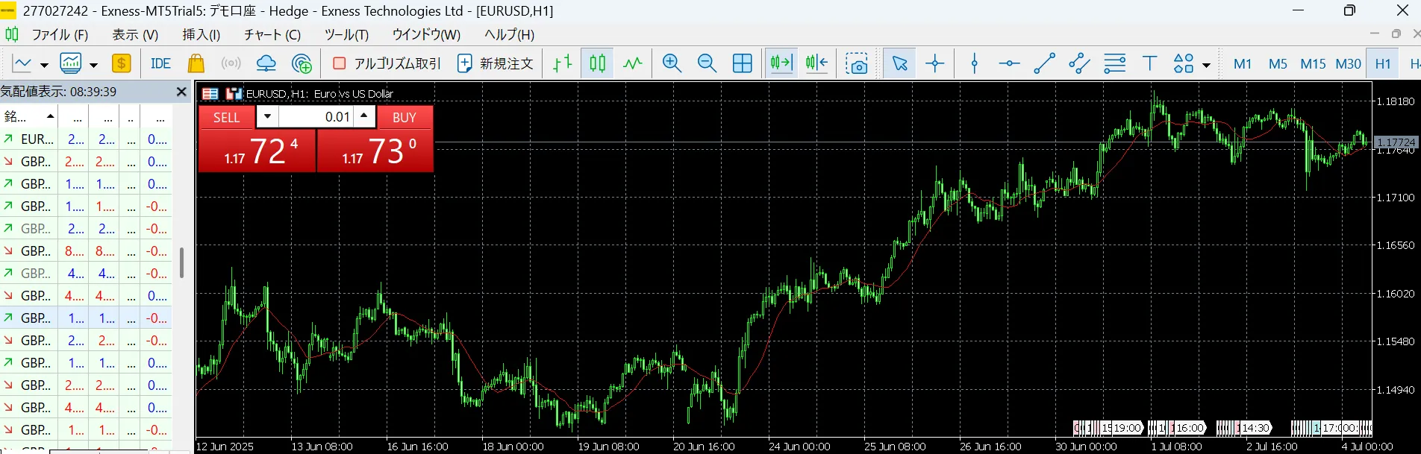Click the 1.17 72 sell price panel
This screenshot has width=1421, height=454.
(x=257, y=151)
